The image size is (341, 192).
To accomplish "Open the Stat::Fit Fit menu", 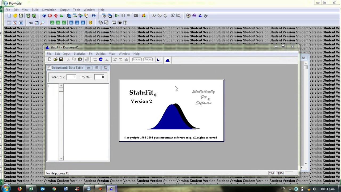I will pyautogui.click(x=91, y=54).
